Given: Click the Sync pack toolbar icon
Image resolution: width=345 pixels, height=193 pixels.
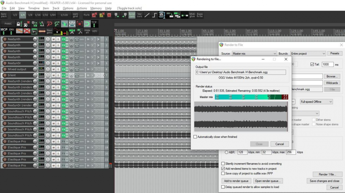Looking at the screenshot, I should [x=4, y=15].
